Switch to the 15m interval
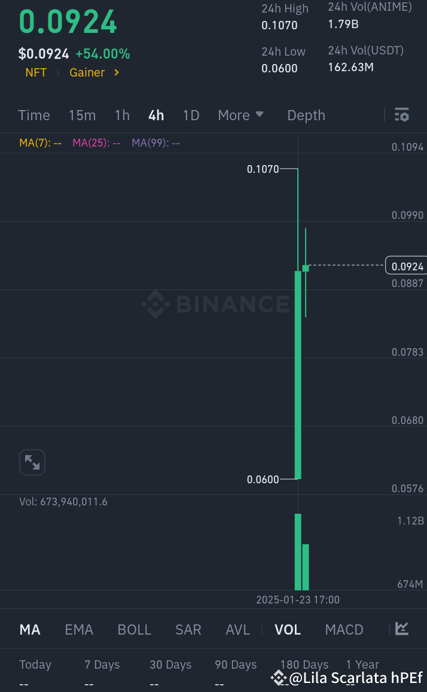 coord(82,115)
